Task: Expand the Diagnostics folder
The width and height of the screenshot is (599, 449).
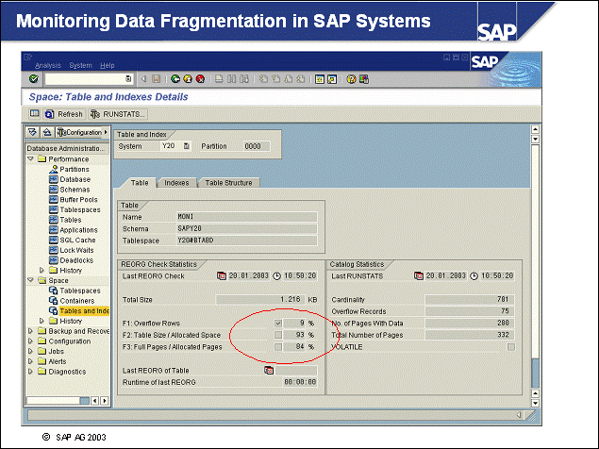Action: (30, 372)
